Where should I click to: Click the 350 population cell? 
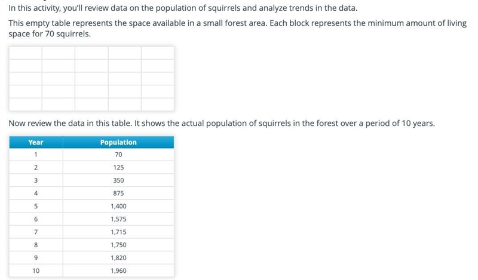(x=118, y=180)
